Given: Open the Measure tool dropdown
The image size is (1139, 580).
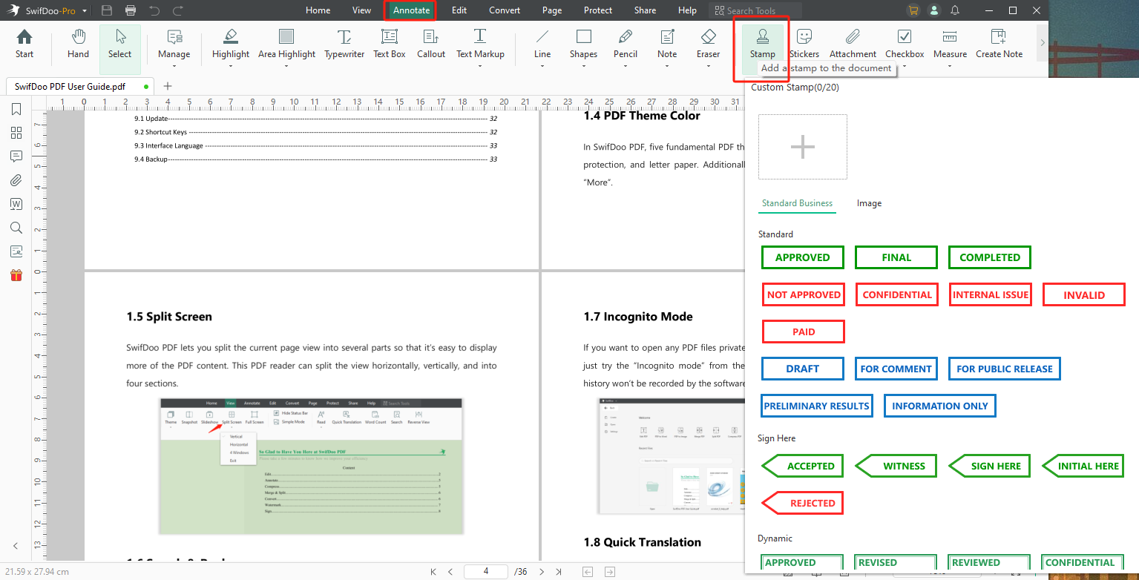Looking at the screenshot, I should coord(950,65).
